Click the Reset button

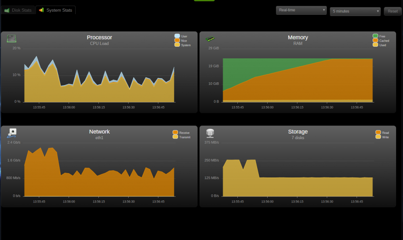(x=393, y=11)
